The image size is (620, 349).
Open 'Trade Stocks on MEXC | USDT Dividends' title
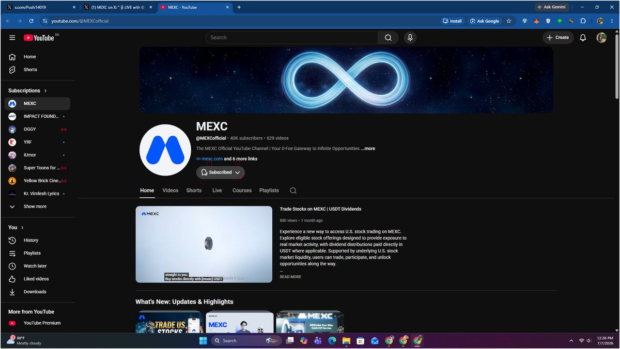320,209
